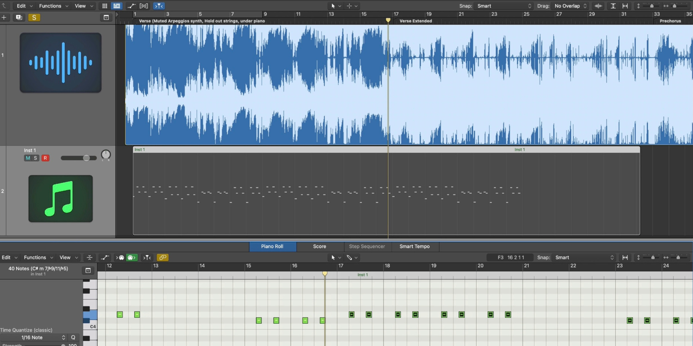The image size is (693, 346).
Task: Toggle Catch Playhead in tracks area
Action: (159, 6)
